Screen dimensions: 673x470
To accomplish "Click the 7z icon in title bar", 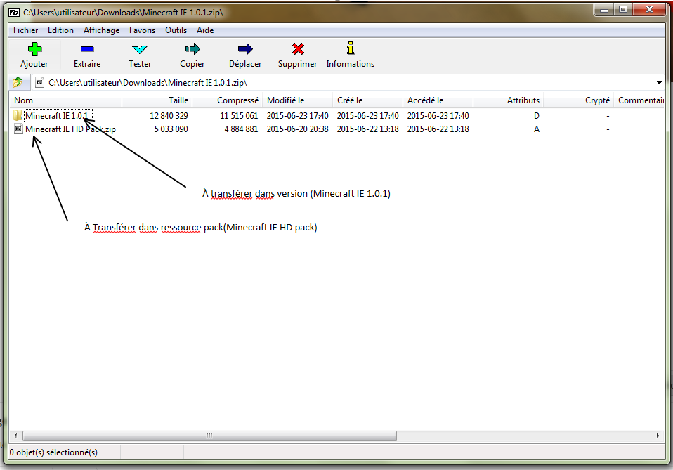I will coord(14,13).
